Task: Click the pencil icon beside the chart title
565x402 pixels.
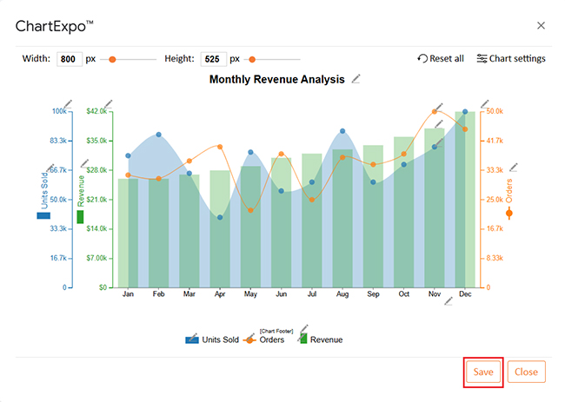Action: pos(356,79)
